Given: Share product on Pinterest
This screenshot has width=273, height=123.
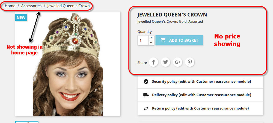Looking at the screenshot, I should coord(190,62).
